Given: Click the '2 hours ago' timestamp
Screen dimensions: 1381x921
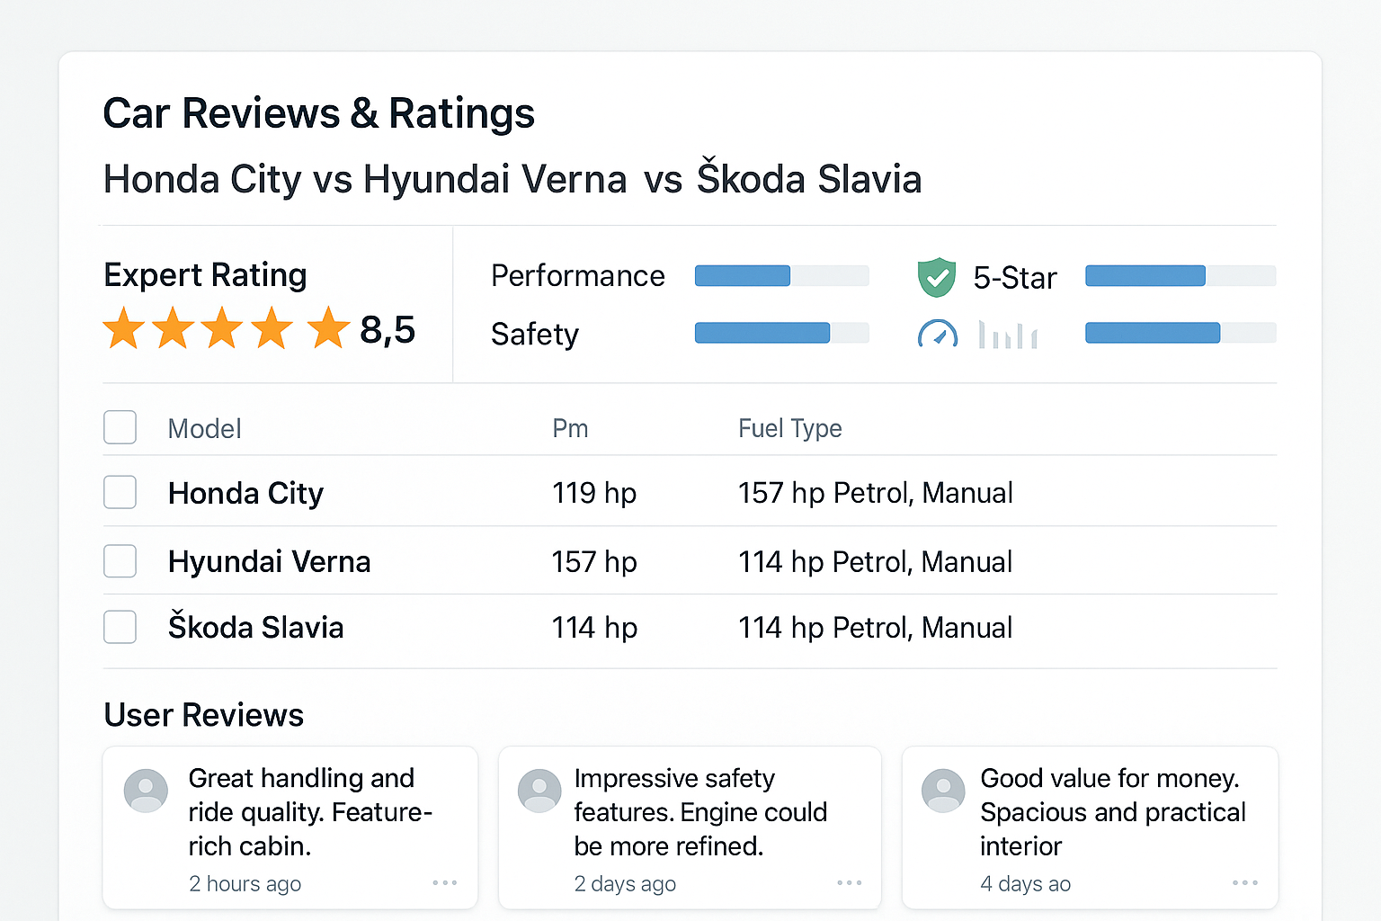Looking at the screenshot, I should [x=245, y=884].
